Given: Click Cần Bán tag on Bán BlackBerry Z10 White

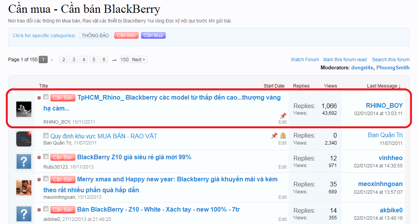Looking at the screenshot, I should click(x=63, y=210).
